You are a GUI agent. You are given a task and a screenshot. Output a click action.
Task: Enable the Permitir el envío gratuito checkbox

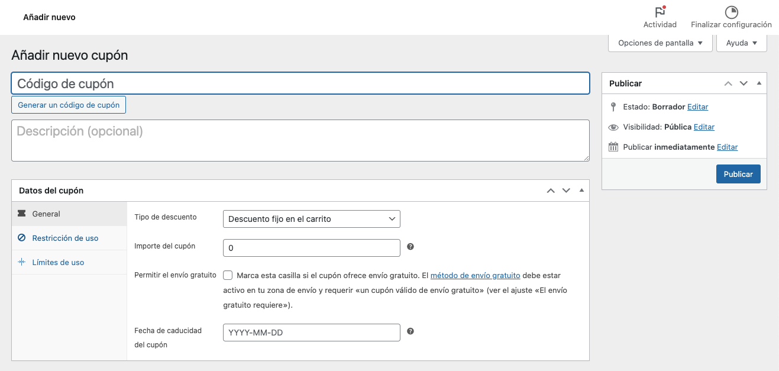(x=228, y=275)
